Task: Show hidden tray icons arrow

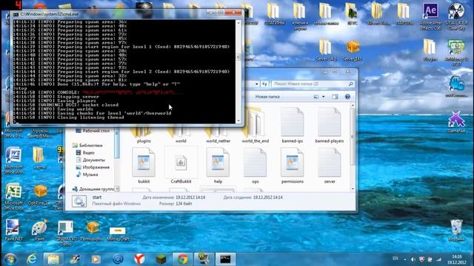Action: 405,259
